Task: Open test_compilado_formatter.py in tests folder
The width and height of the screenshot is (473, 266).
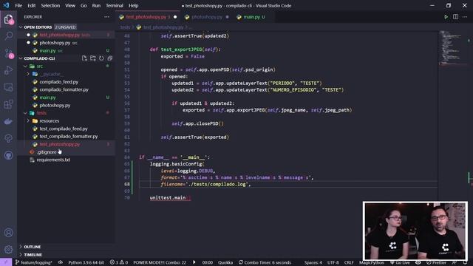Action: 69,136
